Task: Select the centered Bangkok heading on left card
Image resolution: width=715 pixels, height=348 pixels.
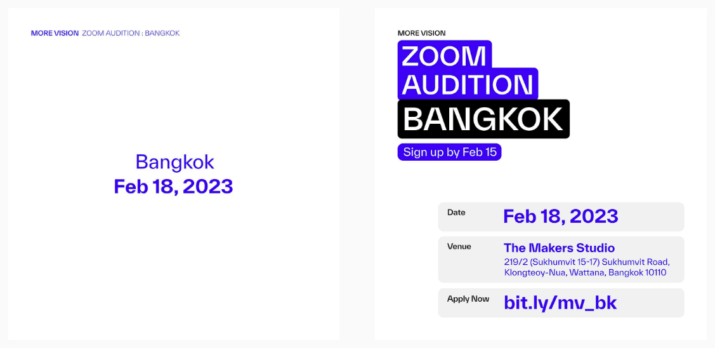Action: [x=174, y=162]
